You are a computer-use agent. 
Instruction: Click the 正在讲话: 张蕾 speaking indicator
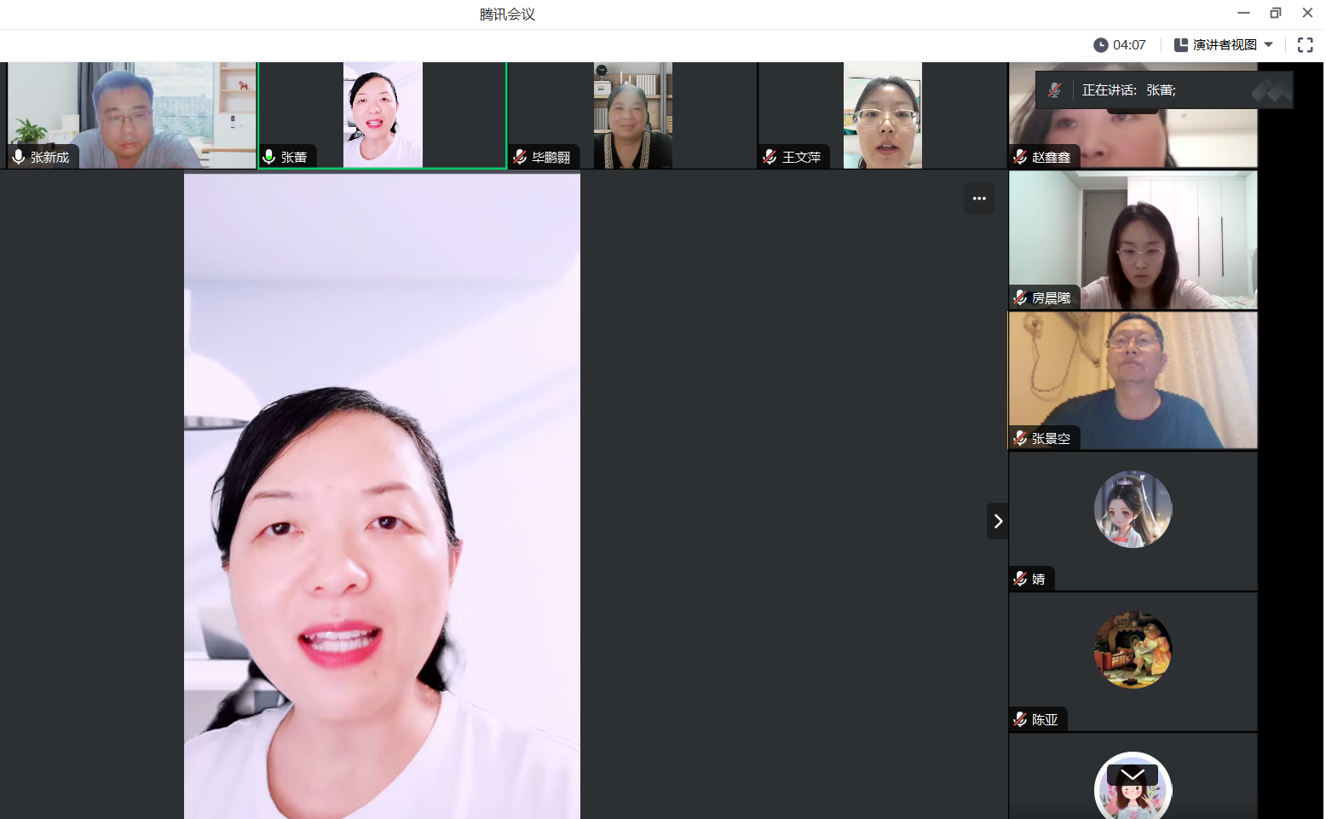click(1128, 90)
